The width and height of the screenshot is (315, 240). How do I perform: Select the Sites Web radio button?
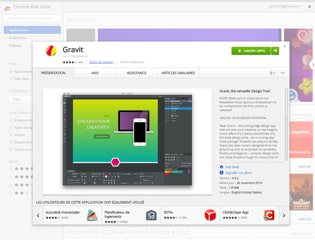[11, 78]
